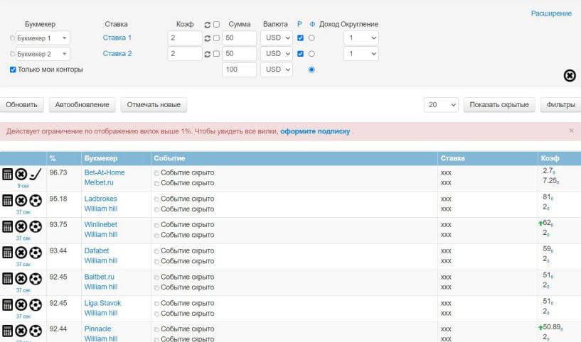The height and width of the screenshot is (342, 581).
Task: Uncheck the P checkbox for Ставка 1
Action: (x=301, y=38)
